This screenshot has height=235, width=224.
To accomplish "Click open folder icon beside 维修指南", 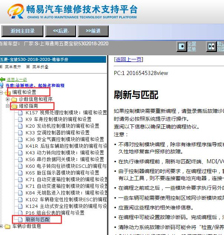I will pyautogui.click(x=14, y=106).
